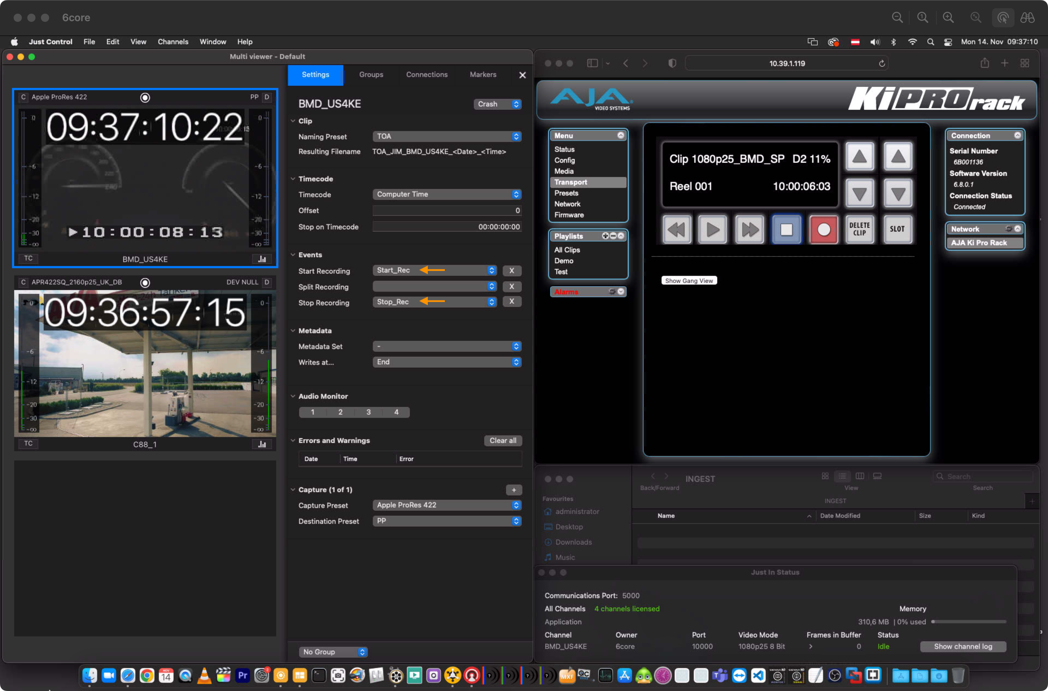1048x691 pixels.
Task: Open the Timecode Computer Time dropdown
Action: click(x=447, y=194)
